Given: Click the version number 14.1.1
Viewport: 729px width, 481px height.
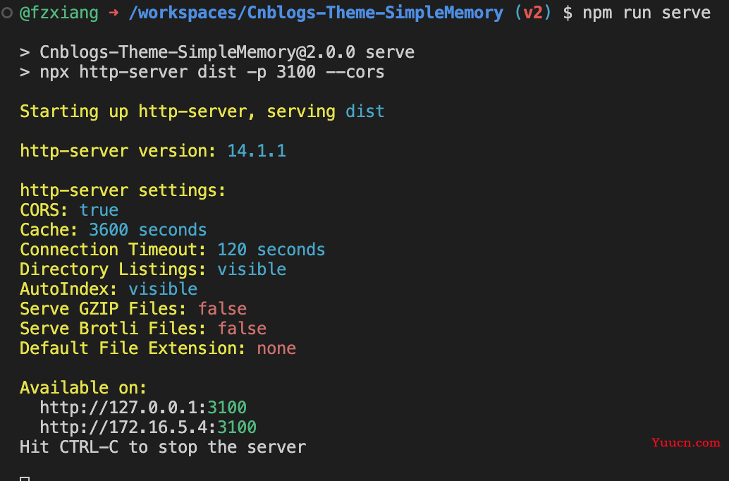Looking at the screenshot, I should coord(257,151).
